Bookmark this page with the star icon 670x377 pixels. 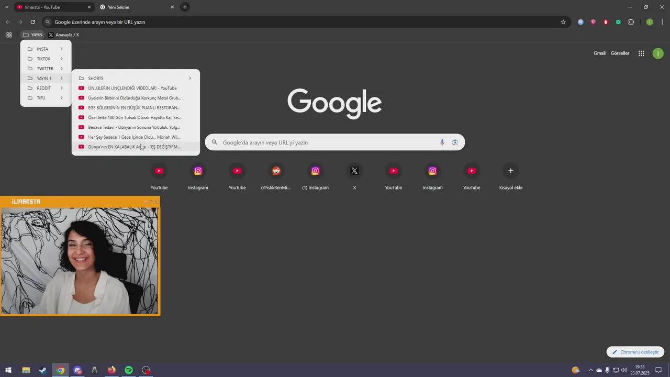point(563,22)
